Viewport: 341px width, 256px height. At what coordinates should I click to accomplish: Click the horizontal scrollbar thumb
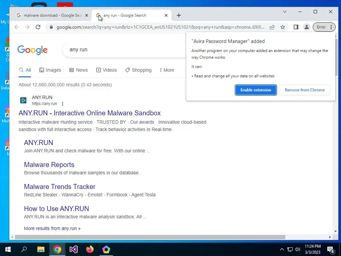coord(150,237)
